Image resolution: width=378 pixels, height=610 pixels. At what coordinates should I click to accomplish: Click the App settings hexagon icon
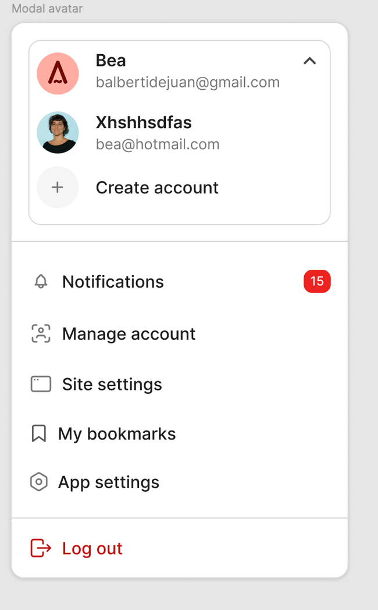coord(38,482)
